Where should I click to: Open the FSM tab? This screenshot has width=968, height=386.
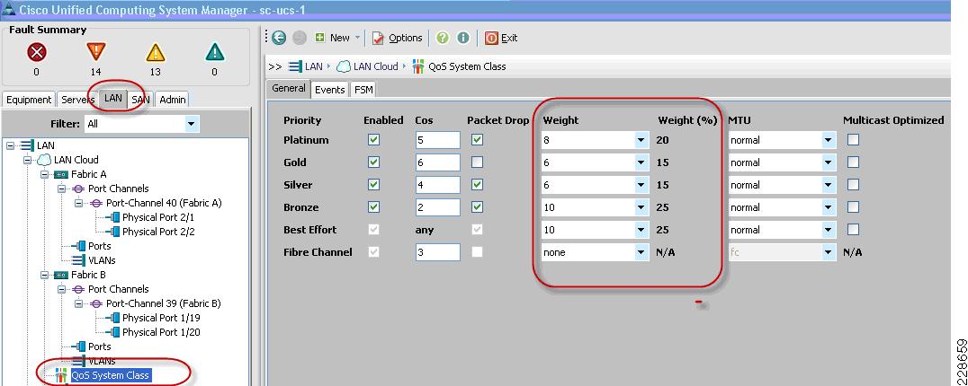coord(363,90)
